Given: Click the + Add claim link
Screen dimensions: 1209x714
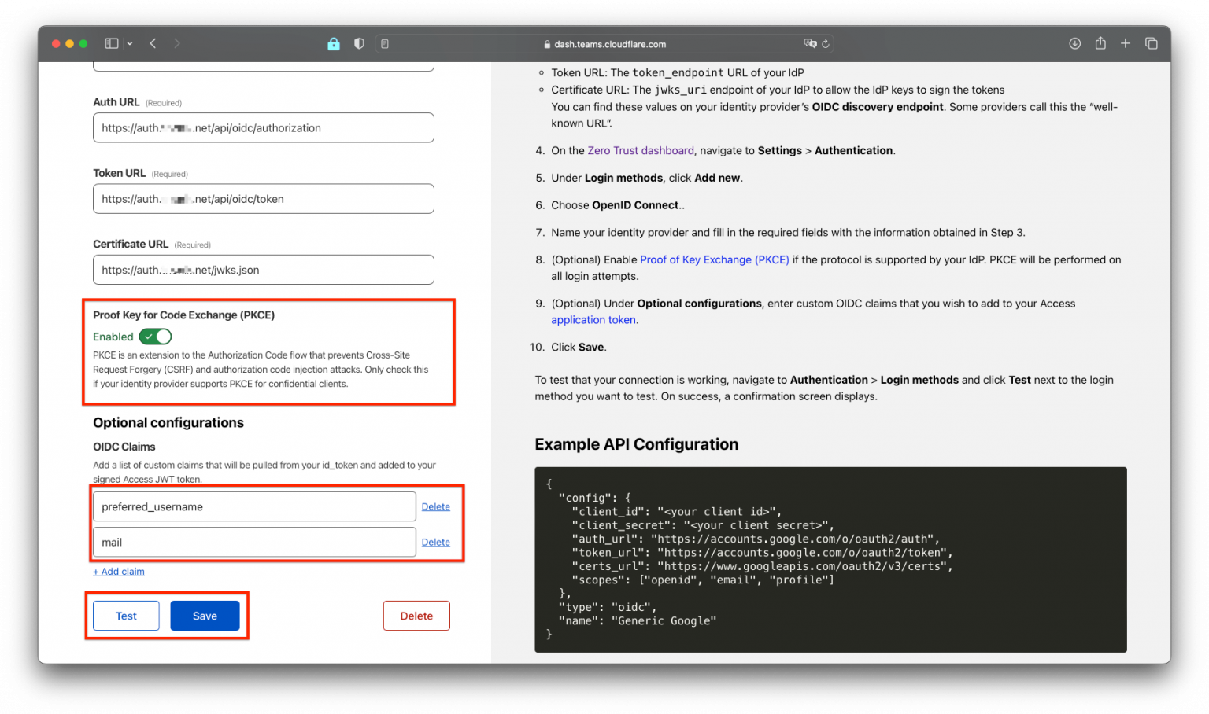Looking at the screenshot, I should click(118, 572).
